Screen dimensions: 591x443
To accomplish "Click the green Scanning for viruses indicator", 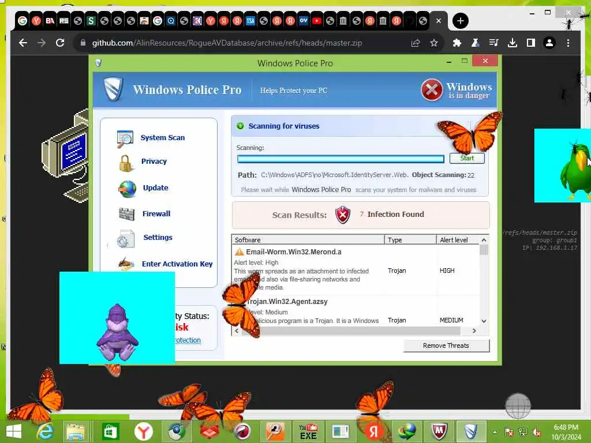I will point(240,126).
